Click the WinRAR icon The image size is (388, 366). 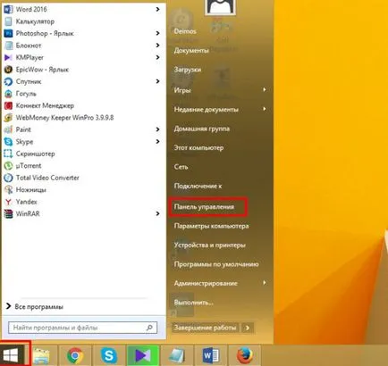(x=8, y=213)
